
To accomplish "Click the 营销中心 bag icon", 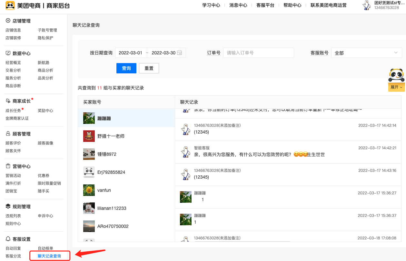I will click(x=8, y=166).
